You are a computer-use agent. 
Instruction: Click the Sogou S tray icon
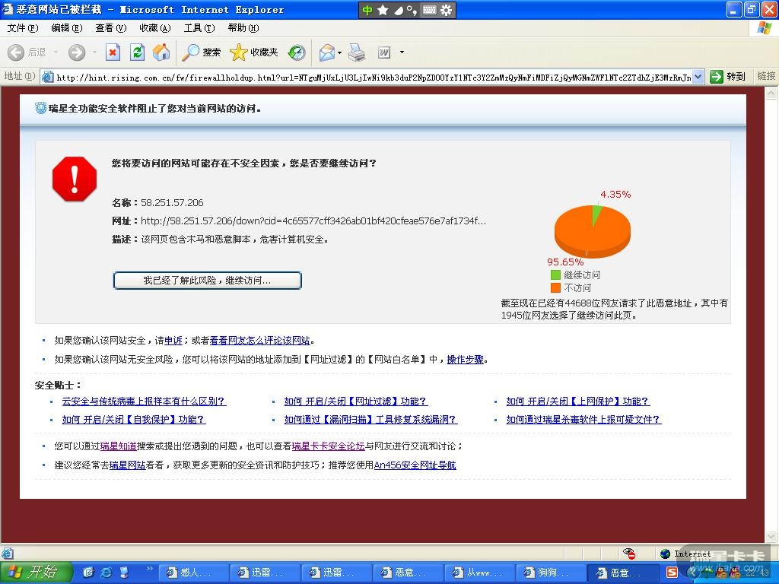click(672, 572)
